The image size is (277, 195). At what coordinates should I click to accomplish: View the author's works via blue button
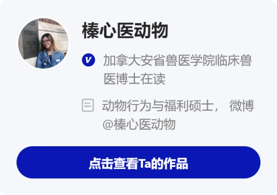tap(138, 162)
